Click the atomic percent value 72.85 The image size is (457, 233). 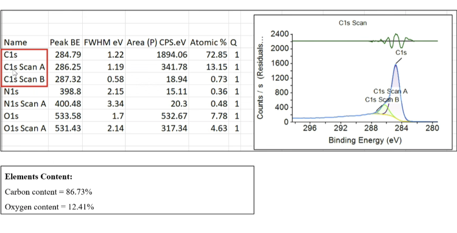tap(216, 55)
